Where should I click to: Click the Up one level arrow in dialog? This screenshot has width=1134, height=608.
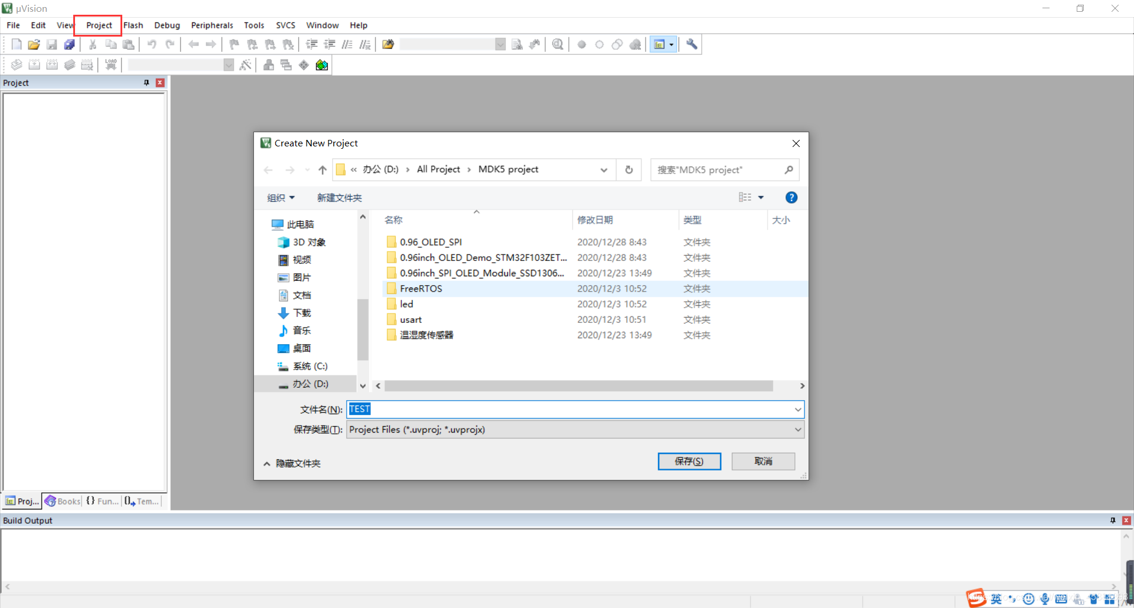[x=322, y=170]
